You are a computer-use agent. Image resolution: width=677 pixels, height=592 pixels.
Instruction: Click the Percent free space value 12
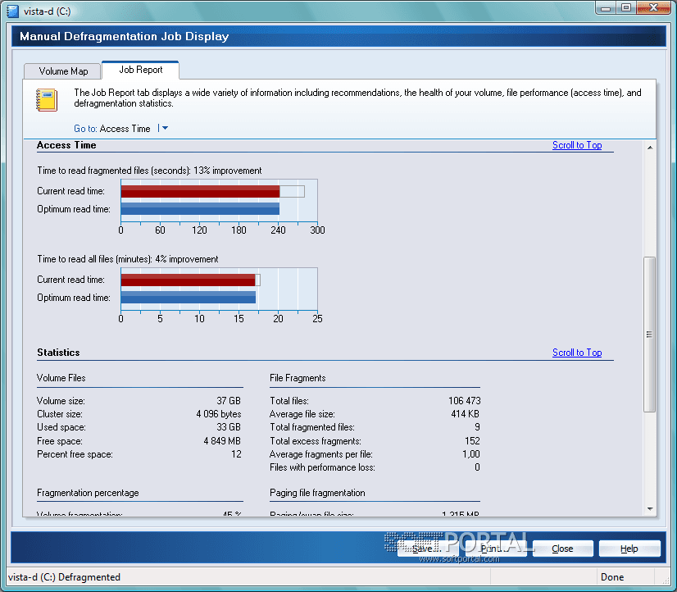pyautogui.click(x=236, y=453)
